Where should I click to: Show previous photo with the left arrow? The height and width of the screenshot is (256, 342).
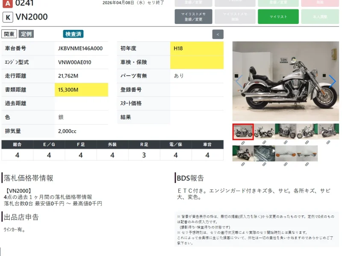(x=239, y=81)
